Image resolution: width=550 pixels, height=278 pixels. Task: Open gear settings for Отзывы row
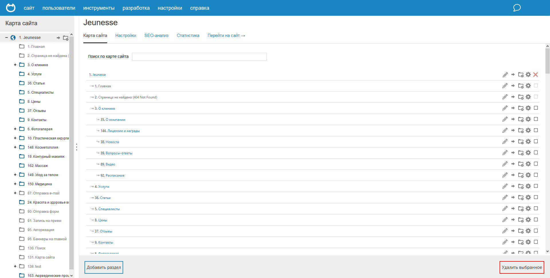click(x=528, y=231)
